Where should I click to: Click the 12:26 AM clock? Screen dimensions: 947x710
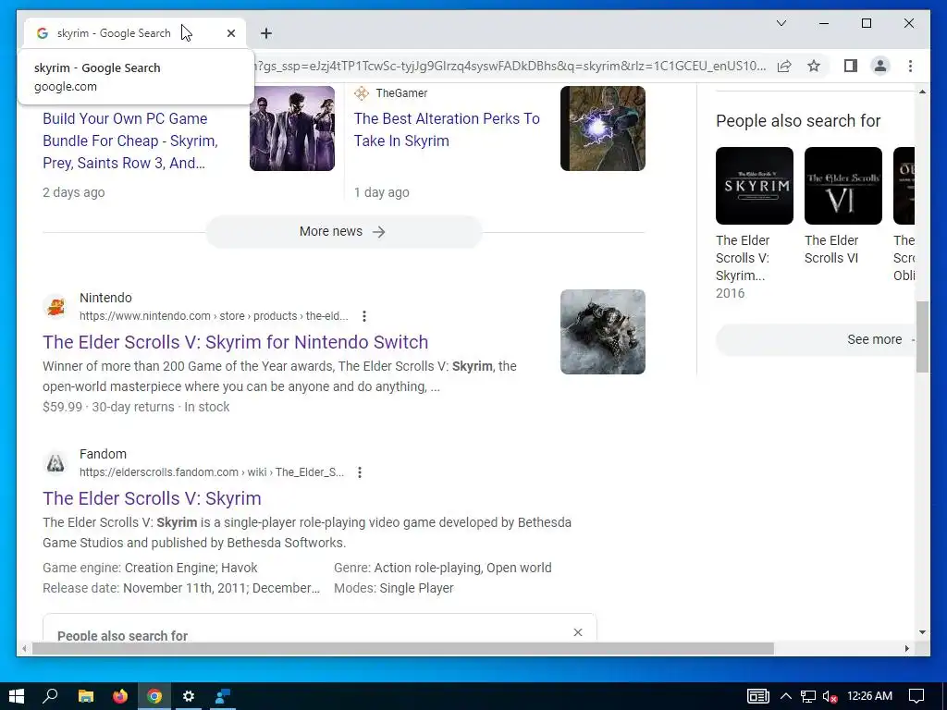(869, 696)
